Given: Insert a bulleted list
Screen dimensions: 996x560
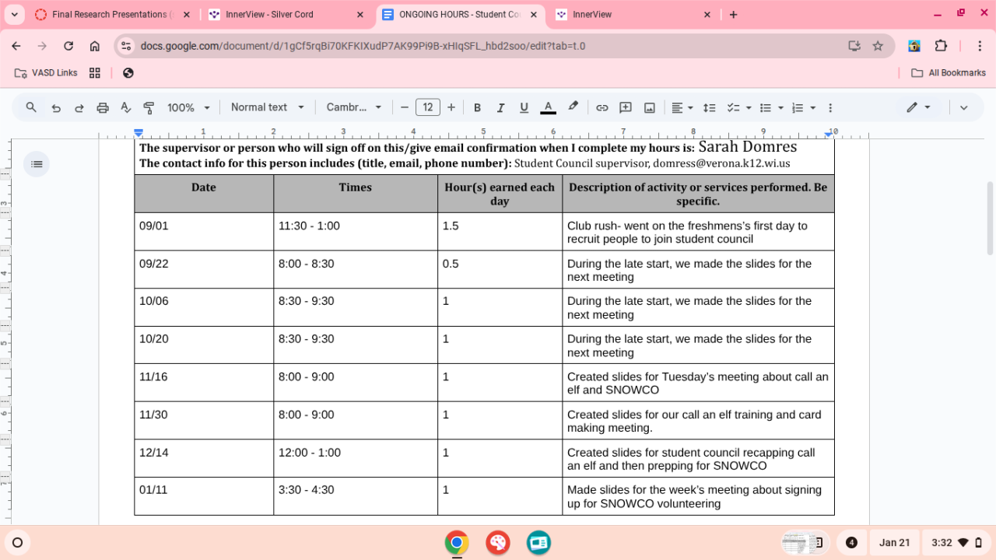Looking at the screenshot, I should pos(766,107).
